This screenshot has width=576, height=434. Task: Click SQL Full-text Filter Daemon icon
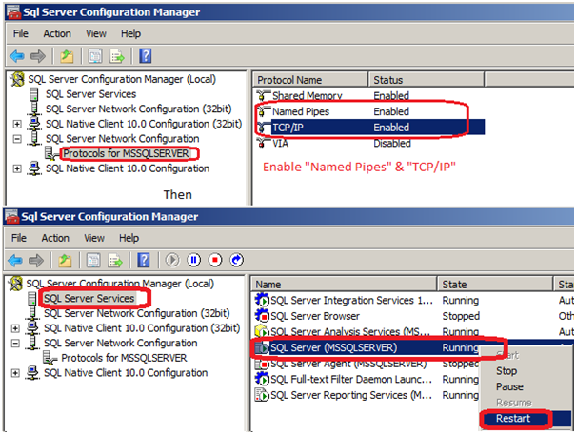point(262,379)
